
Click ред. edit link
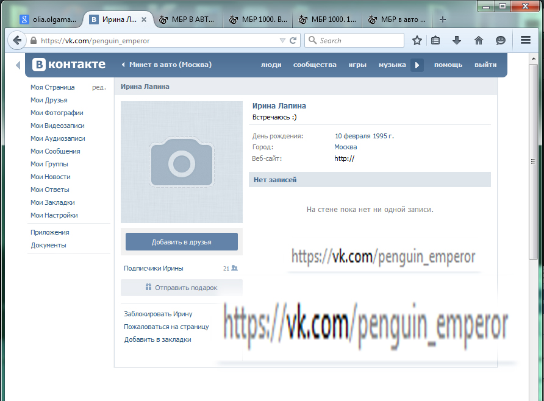point(99,87)
